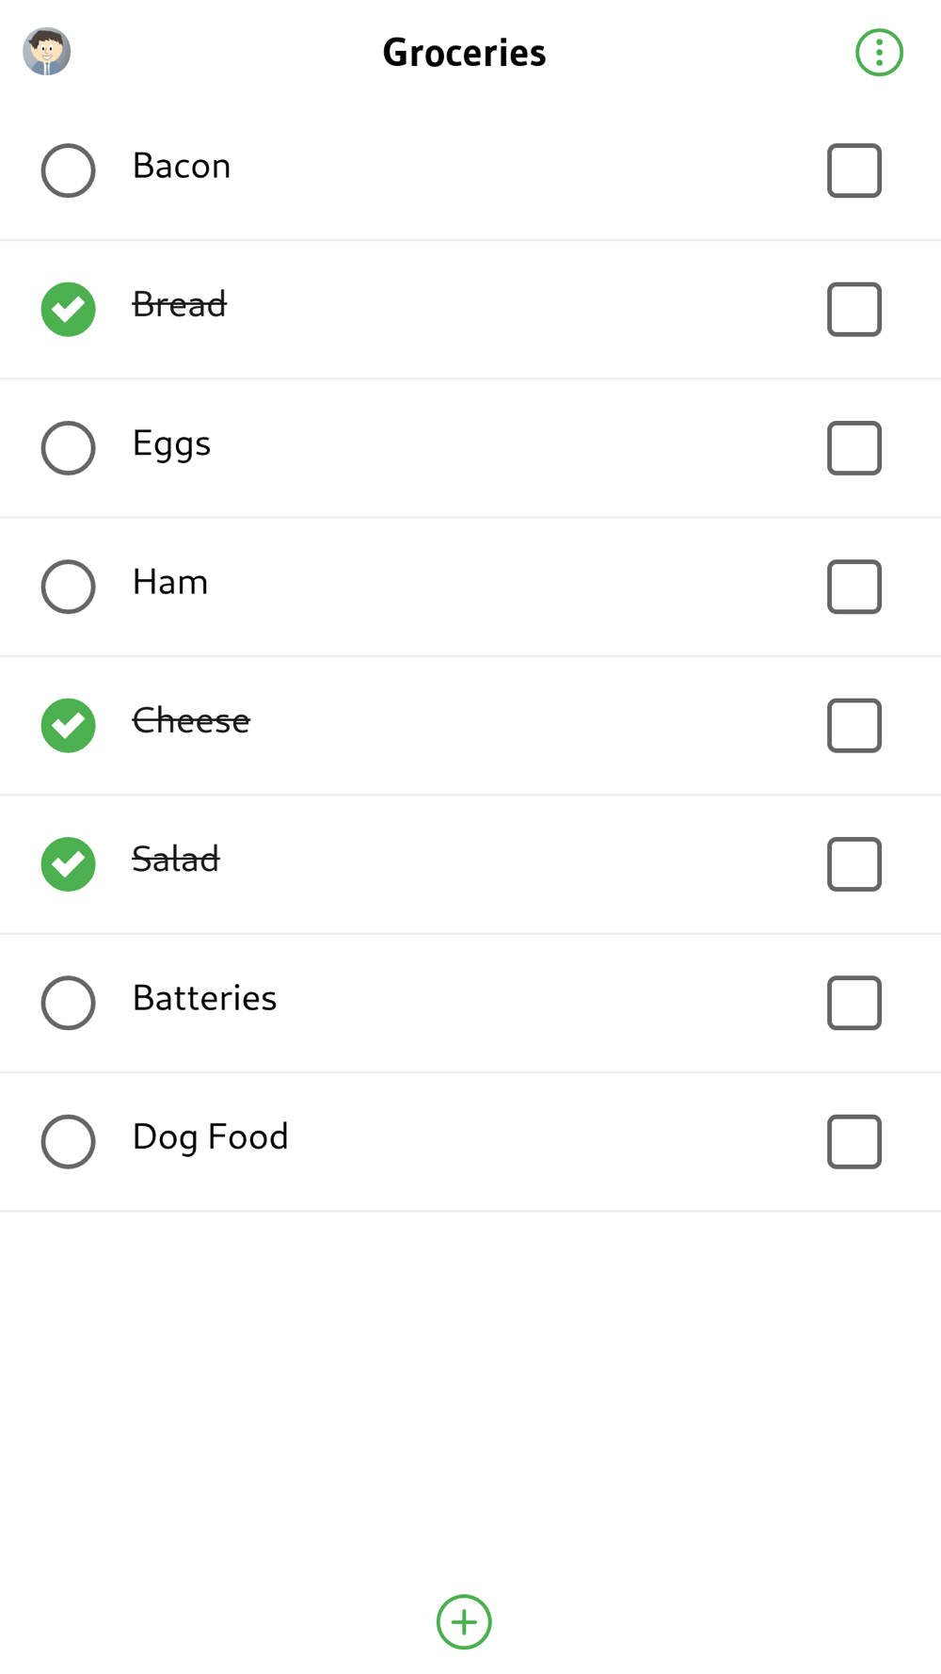Uncheck the green checkmark beside Salad
The width and height of the screenshot is (941, 1674).
[x=68, y=863]
